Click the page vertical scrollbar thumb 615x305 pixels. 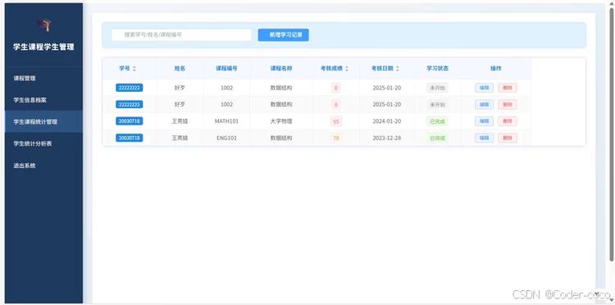(x=612, y=134)
